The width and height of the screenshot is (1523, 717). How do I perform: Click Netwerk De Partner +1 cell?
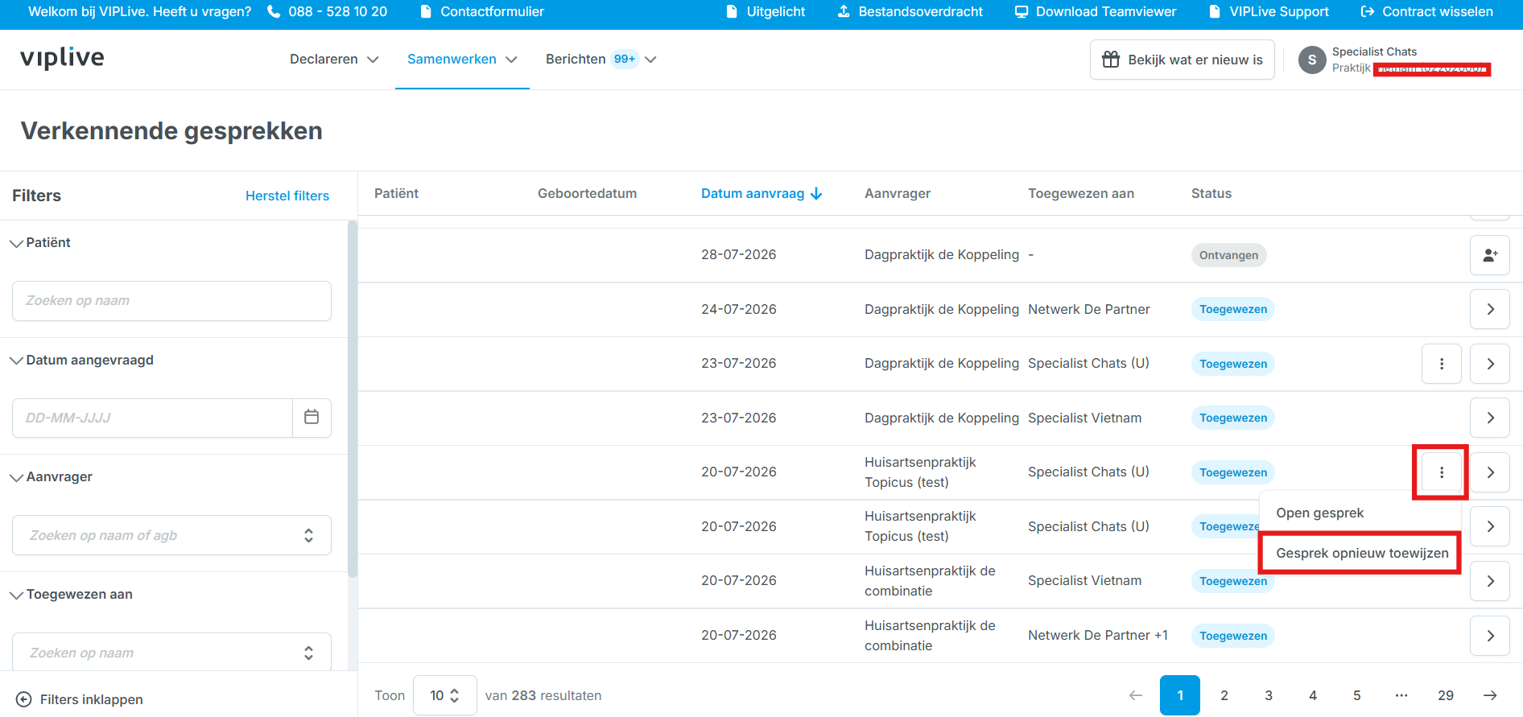[x=1098, y=635]
